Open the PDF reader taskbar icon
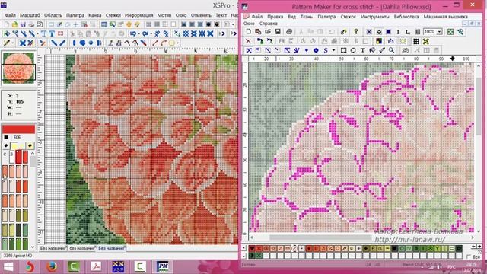487x274 pixels. (96, 267)
